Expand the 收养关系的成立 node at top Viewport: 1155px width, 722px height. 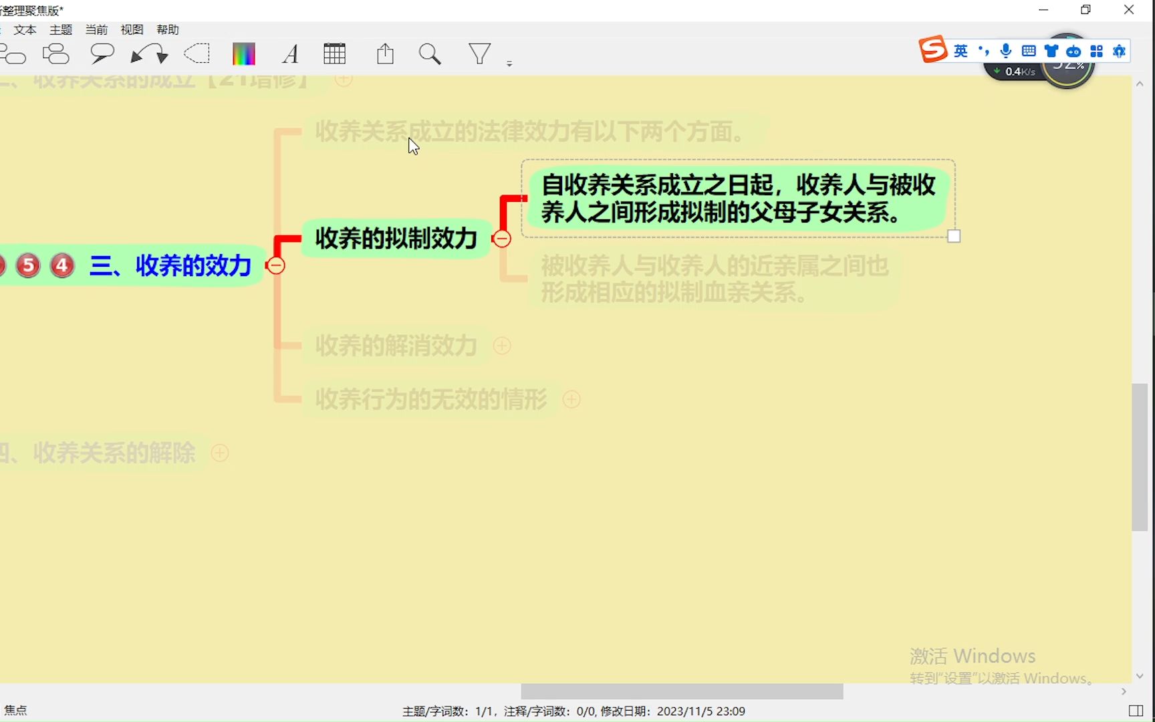pyautogui.click(x=344, y=80)
